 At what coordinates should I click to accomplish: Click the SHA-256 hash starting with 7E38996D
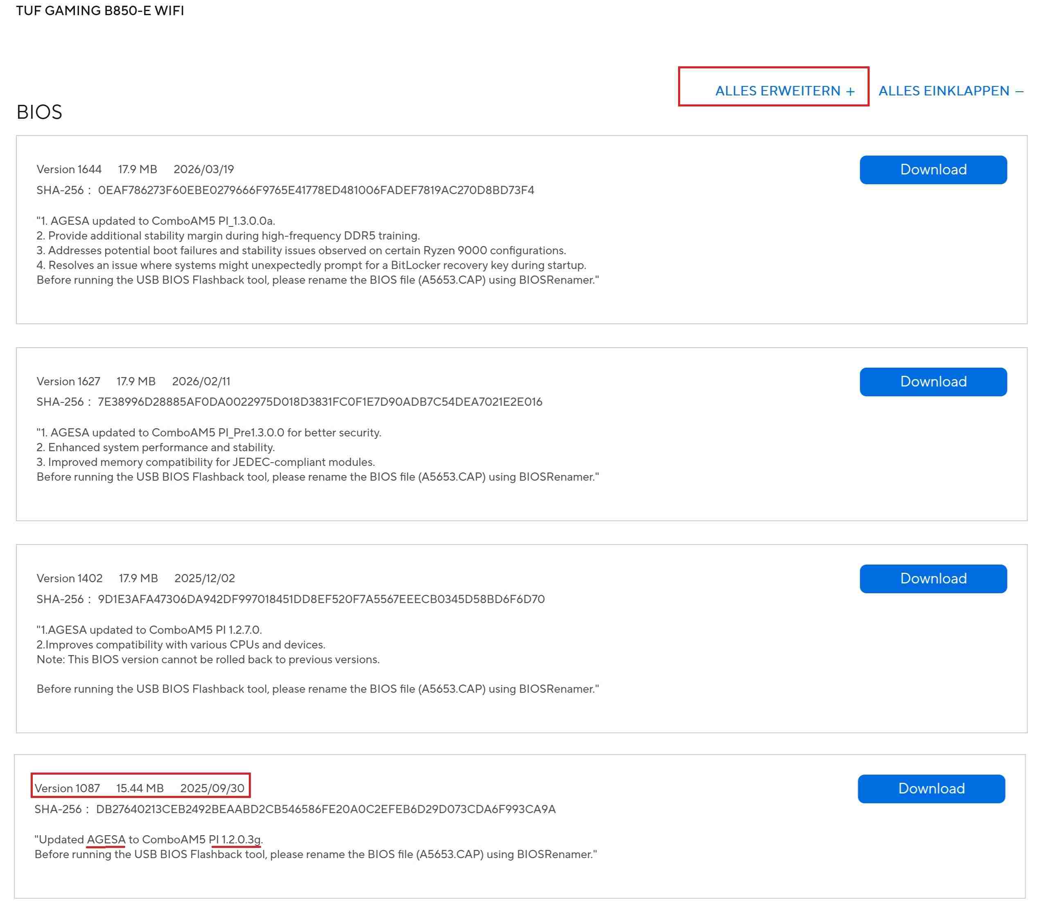point(320,402)
